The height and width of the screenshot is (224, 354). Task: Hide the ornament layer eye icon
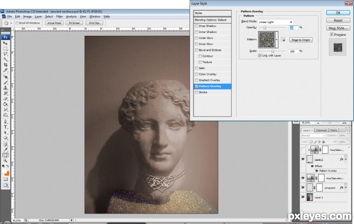pyautogui.click(x=303, y=187)
